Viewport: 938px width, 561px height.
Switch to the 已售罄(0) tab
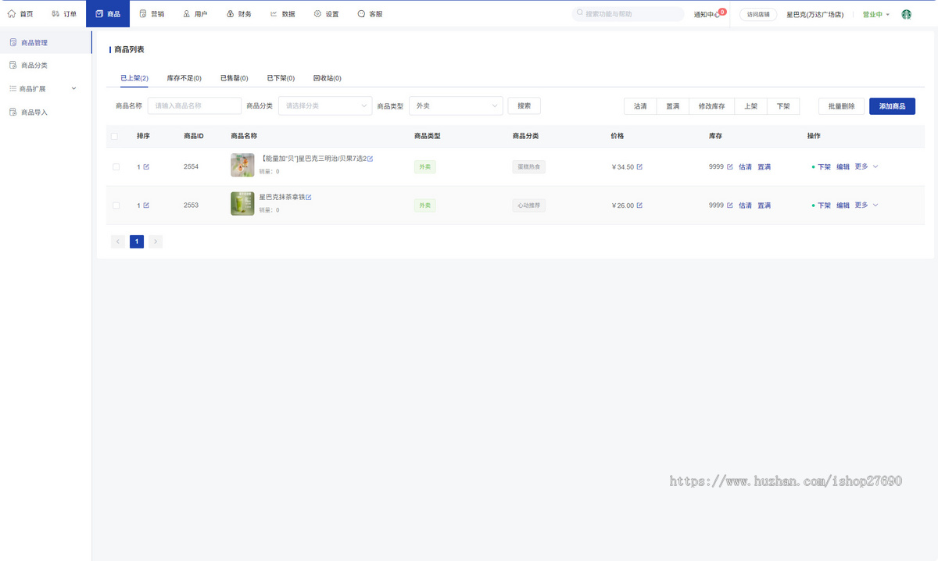234,78
